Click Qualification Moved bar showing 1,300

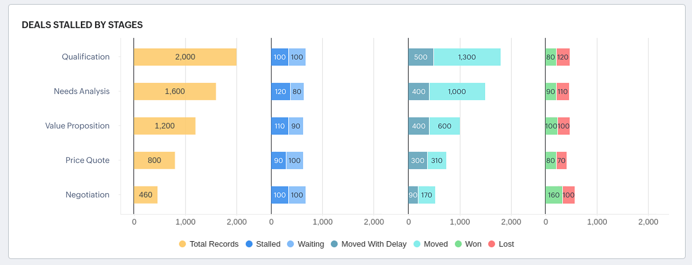coord(467,57)
